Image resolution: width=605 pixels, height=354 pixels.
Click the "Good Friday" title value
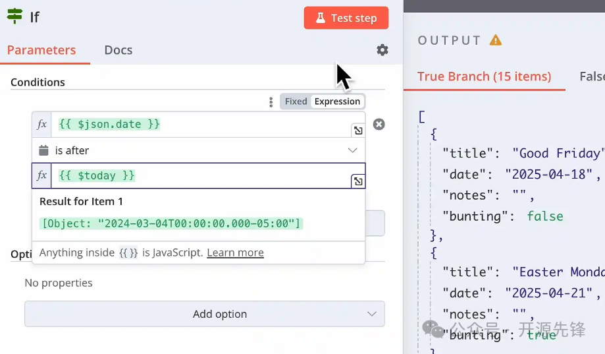coord(558,154)
